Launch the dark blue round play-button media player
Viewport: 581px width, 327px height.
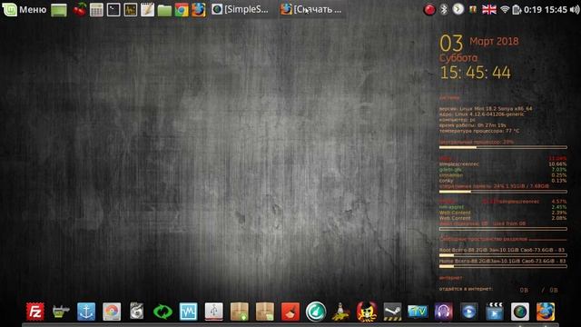pyautogui.click(x=468, y=312)
